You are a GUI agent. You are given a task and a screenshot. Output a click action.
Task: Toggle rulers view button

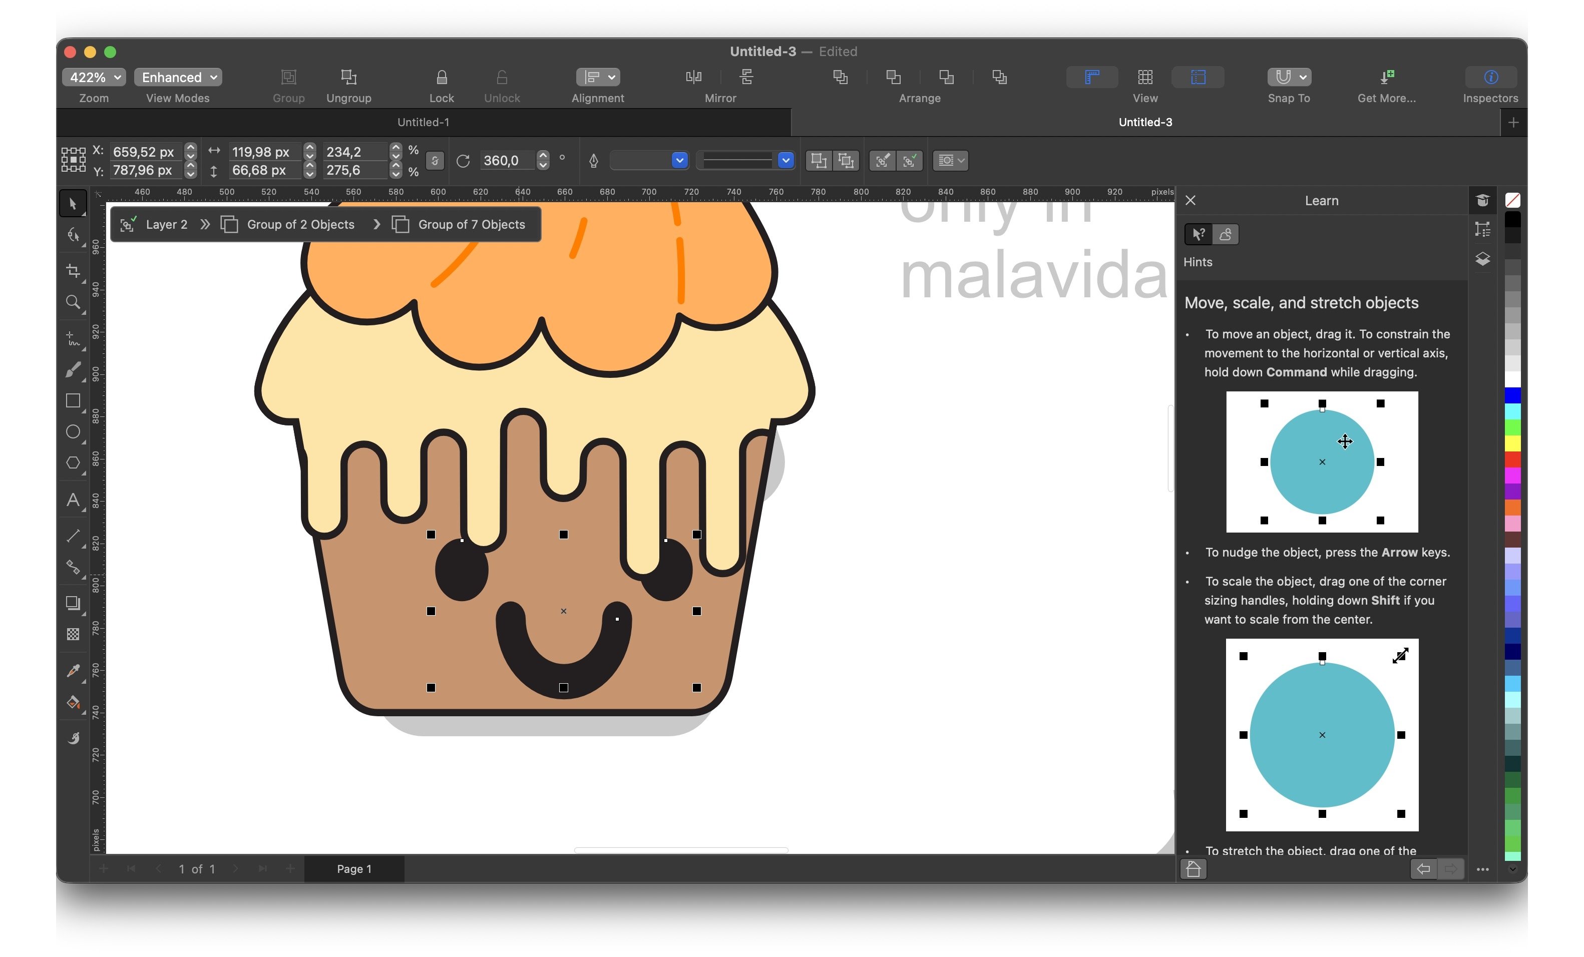coord(1091,78)
